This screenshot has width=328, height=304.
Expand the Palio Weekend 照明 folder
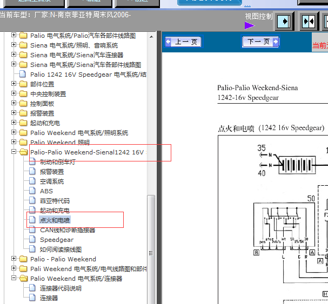14,142
